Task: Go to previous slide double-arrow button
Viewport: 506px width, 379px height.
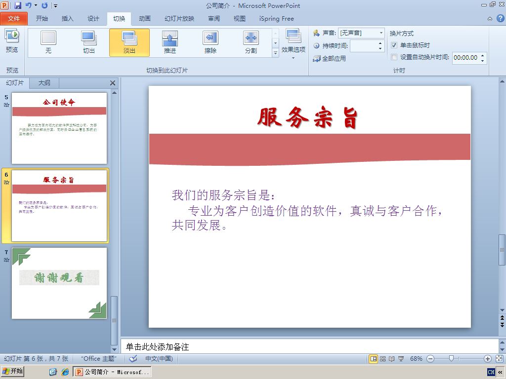Action: [x=502, y=317]
